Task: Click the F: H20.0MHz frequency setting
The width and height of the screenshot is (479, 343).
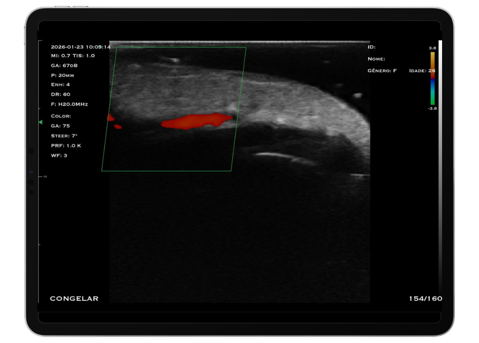Action: pyautogui.click(x=69, y=104)
